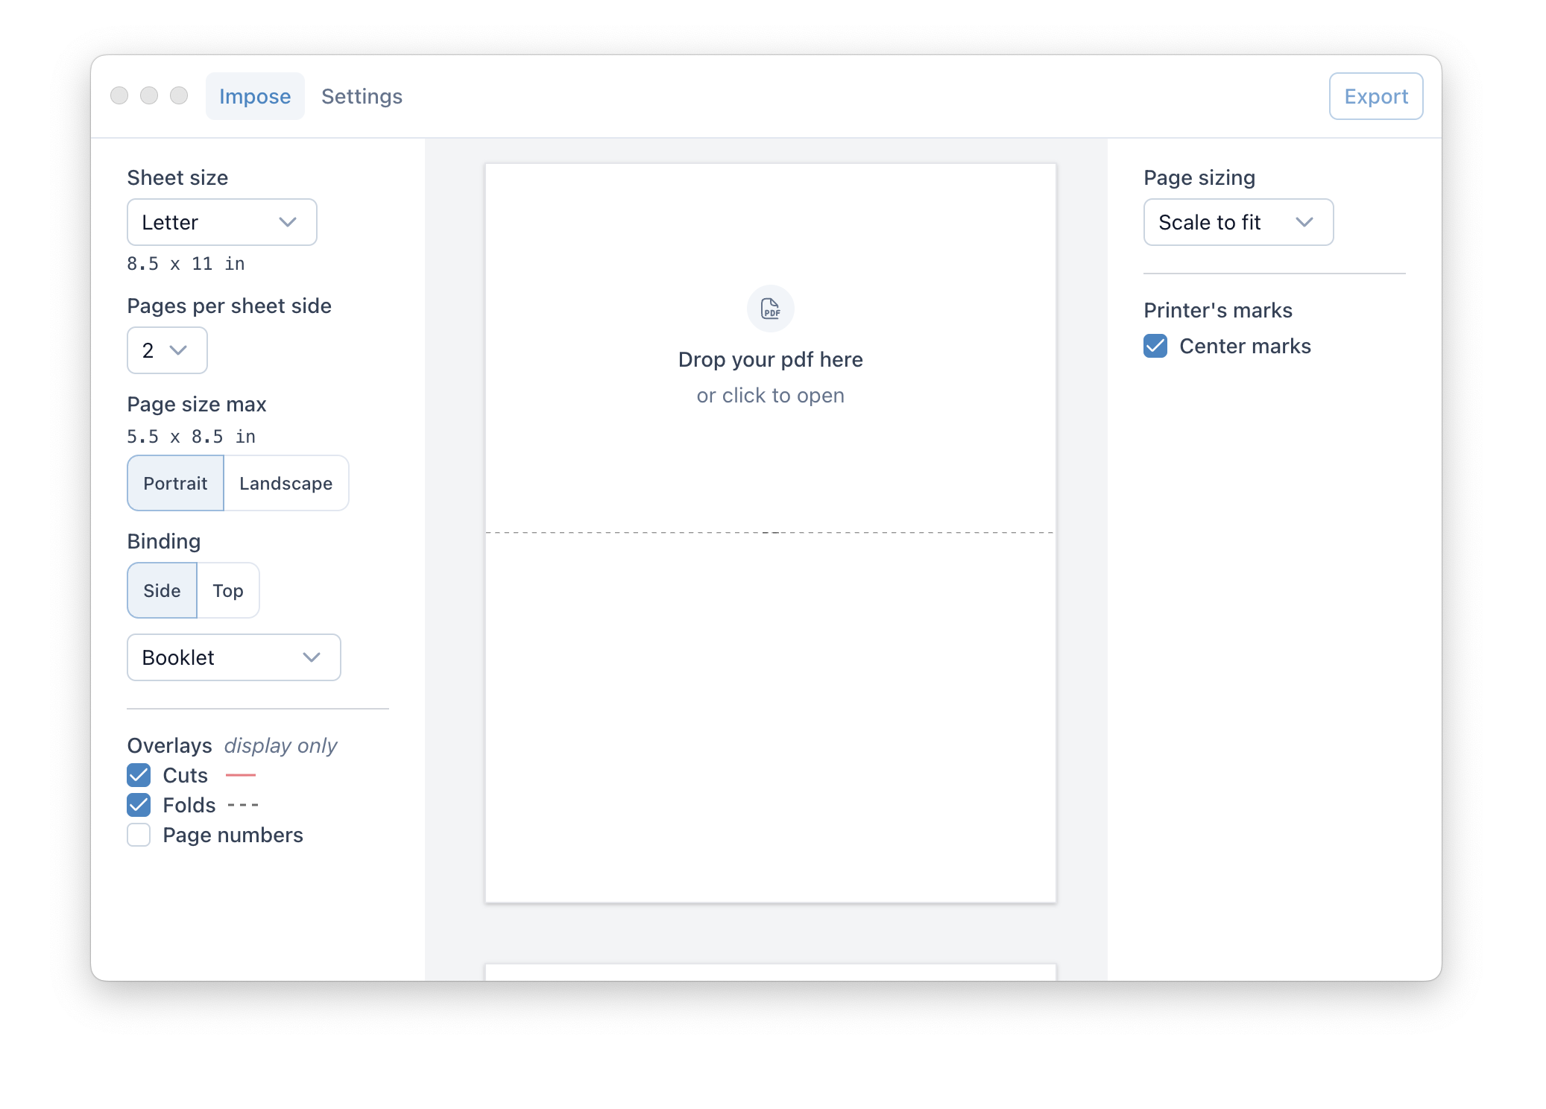Image resolution: width=1546 pixels, height=1109 pixels.
Task: Click the Scale to fit chevron arrow
Action: point(1304,222)
